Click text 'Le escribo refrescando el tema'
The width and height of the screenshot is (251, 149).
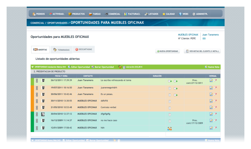pyautogui.click(x=116, y=80)
